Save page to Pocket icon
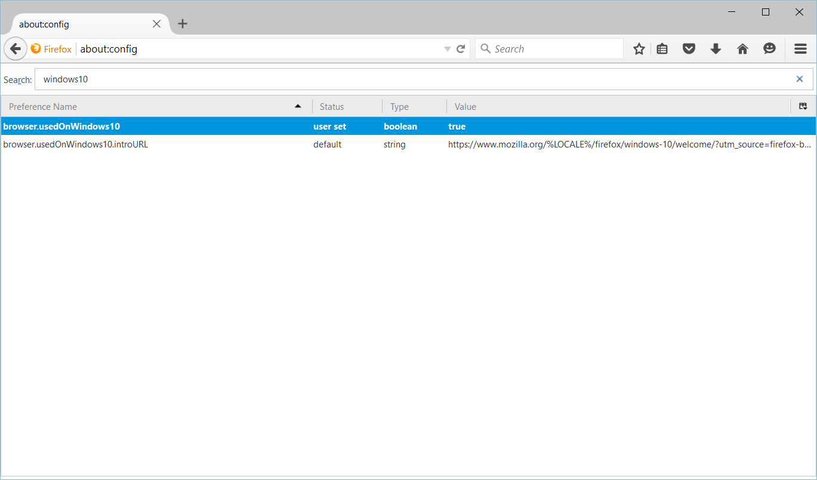 689,49
